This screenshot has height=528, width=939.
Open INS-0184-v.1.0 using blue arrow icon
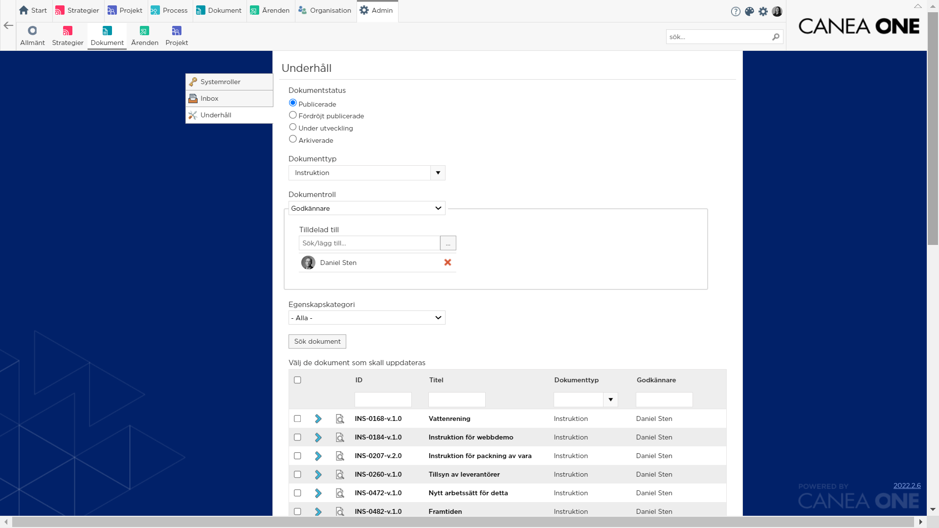(318, 438)
